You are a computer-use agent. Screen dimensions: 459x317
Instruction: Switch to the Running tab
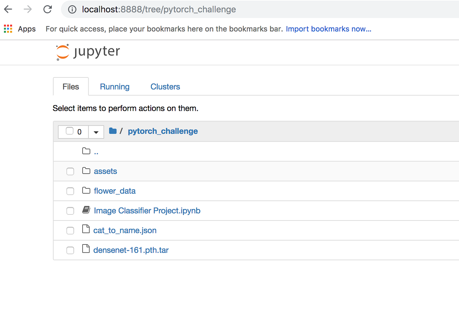click(x=115, y=87)
